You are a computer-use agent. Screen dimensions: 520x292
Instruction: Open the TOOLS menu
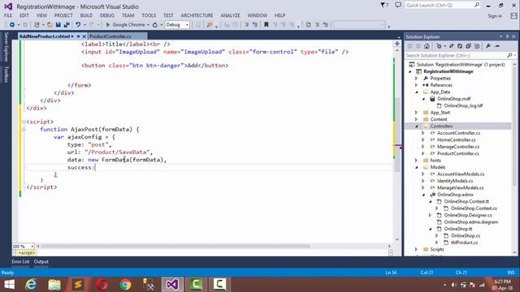[x=149, y=15]
